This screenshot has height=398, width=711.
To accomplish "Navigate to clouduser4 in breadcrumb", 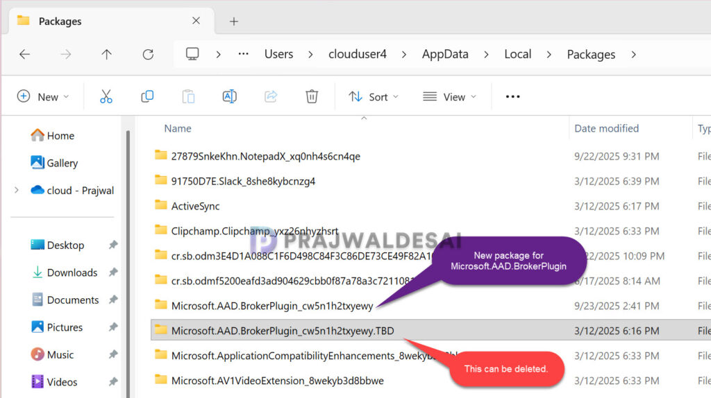I will tap(358, 54).
